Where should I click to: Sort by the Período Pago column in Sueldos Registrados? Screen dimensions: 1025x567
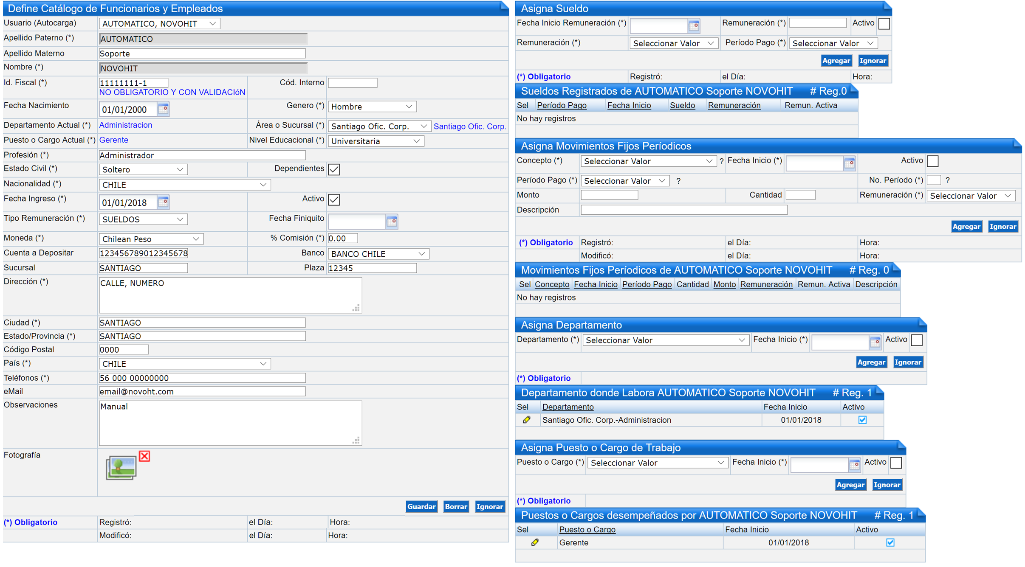click(562, 105)
